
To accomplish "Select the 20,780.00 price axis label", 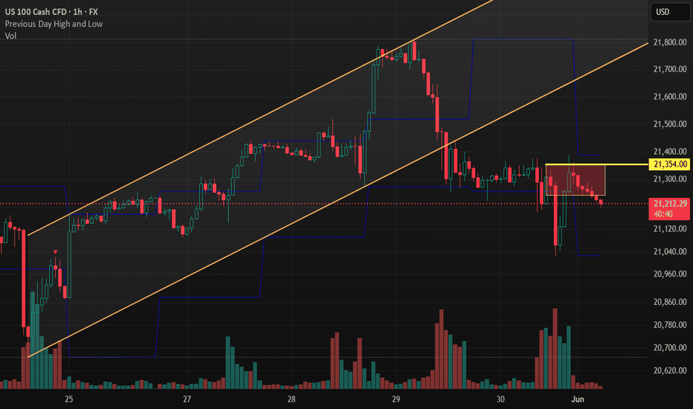I will click(670, 325).
